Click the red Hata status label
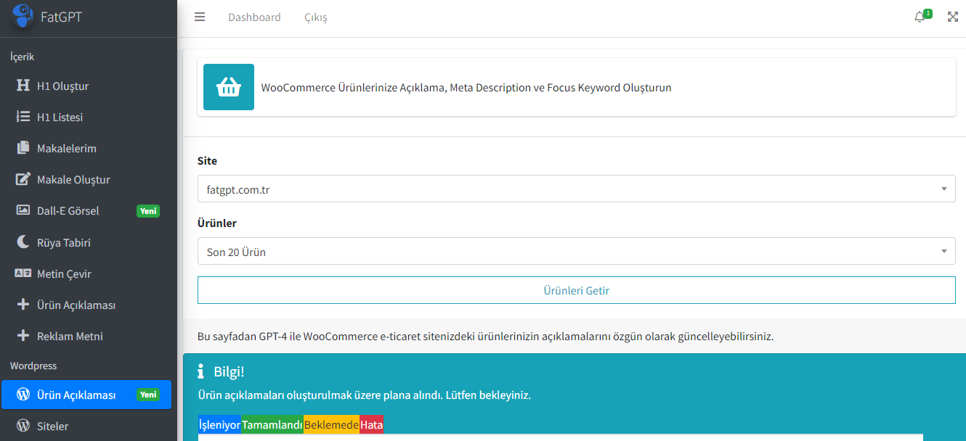The image size is (966, 441). click(x=371, y=425)
